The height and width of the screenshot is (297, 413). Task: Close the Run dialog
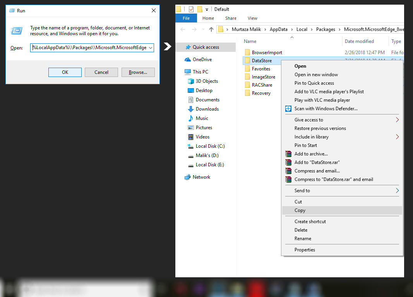[x=154, y=10]
